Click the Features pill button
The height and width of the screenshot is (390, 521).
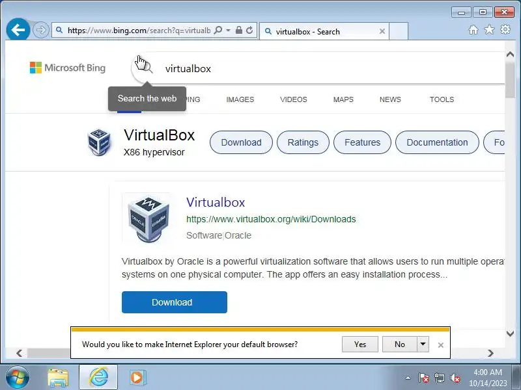362,142
